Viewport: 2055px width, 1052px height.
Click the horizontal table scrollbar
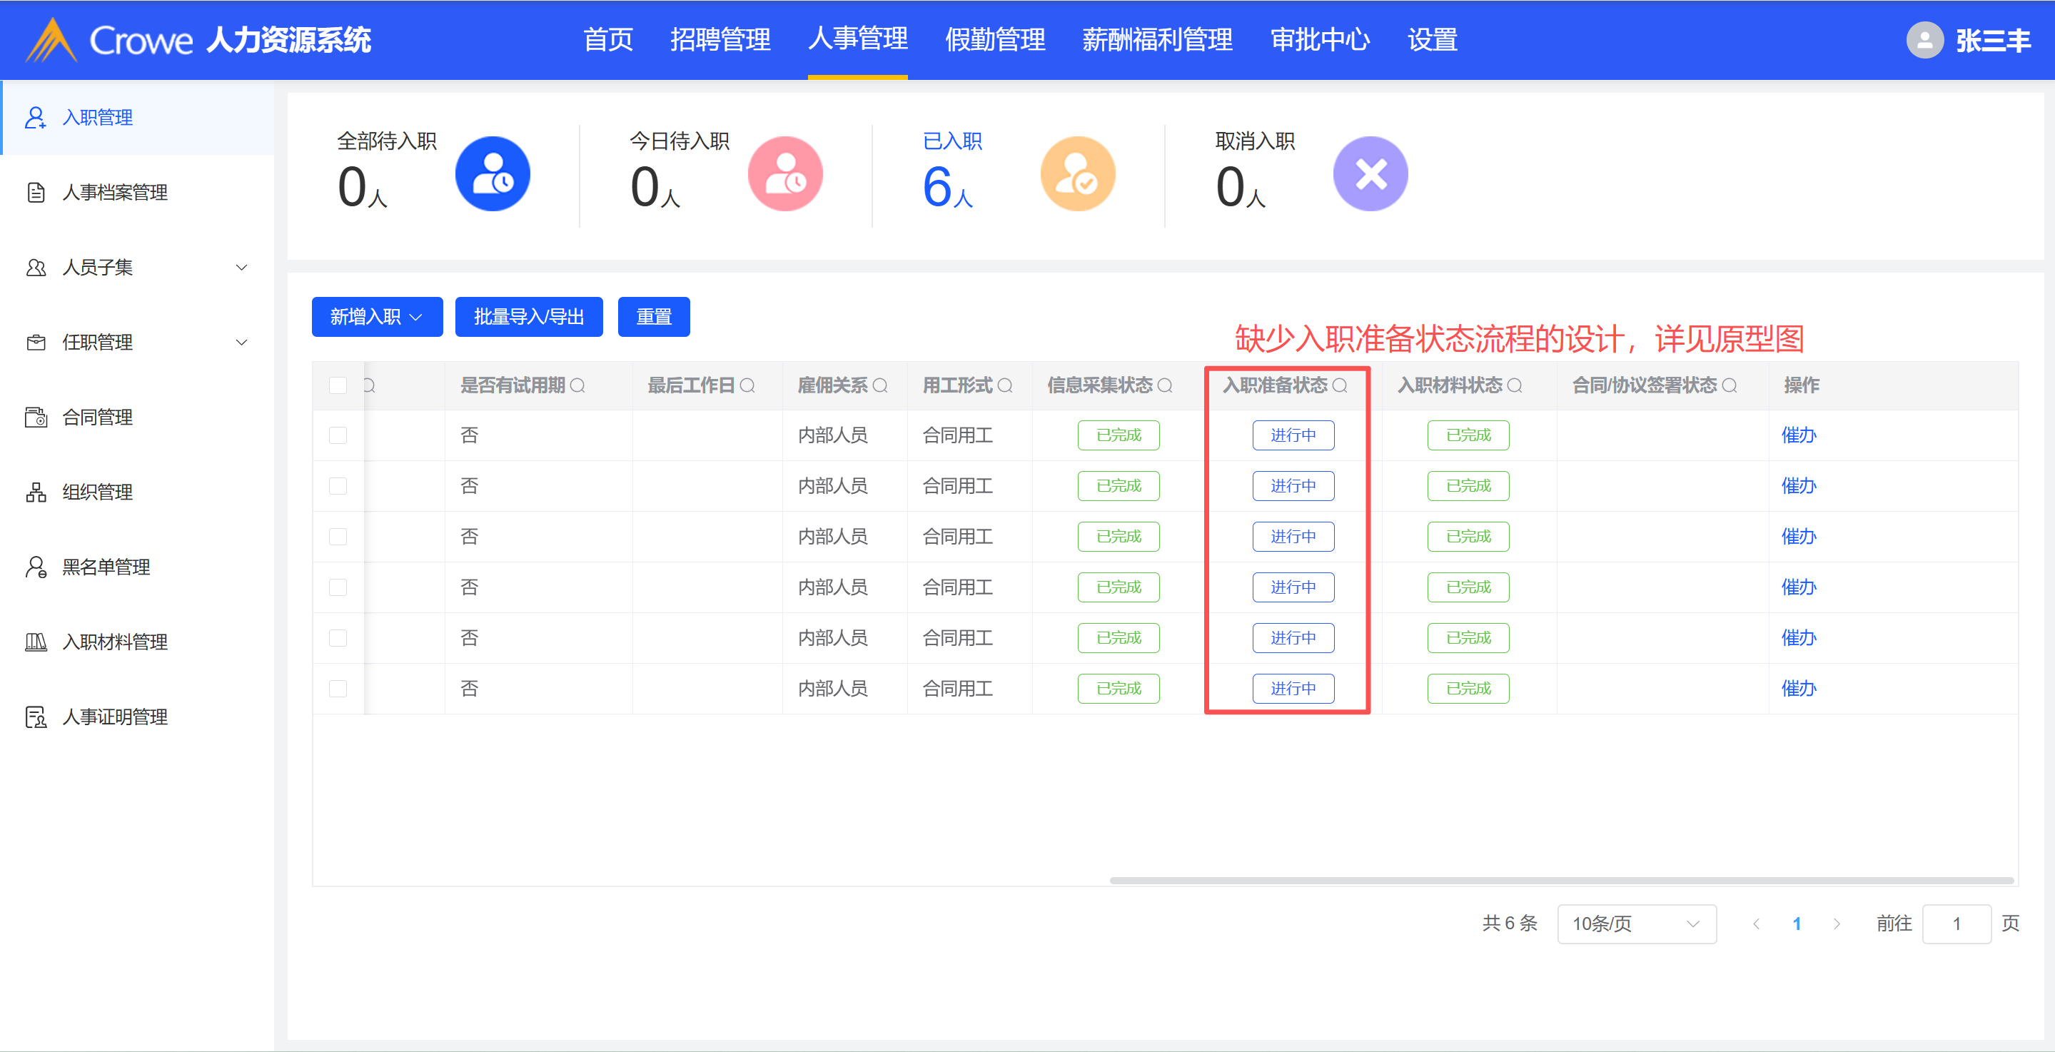1560,881
